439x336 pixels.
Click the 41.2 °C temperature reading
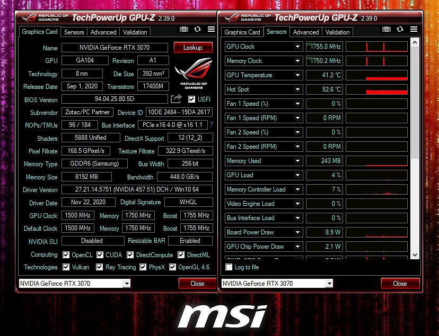click(324, 75)
